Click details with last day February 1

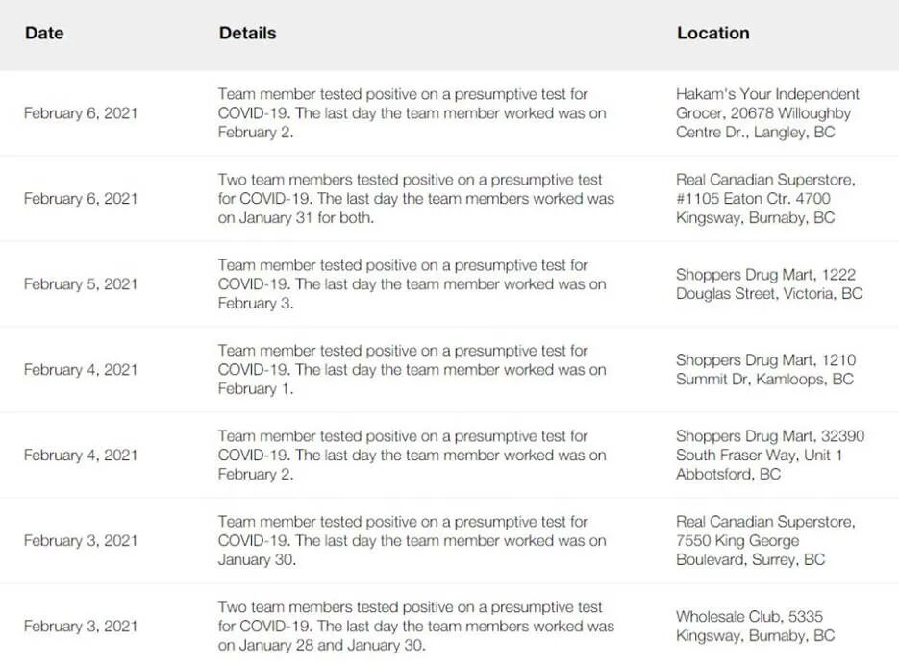[412, 369]
